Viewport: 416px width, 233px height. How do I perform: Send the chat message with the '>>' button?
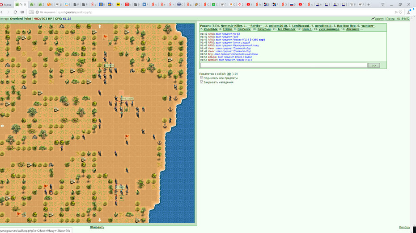point(374,65)
